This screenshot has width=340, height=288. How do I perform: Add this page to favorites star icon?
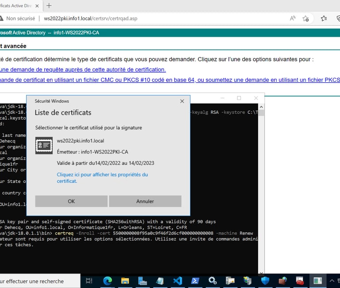tap(306, 19)
